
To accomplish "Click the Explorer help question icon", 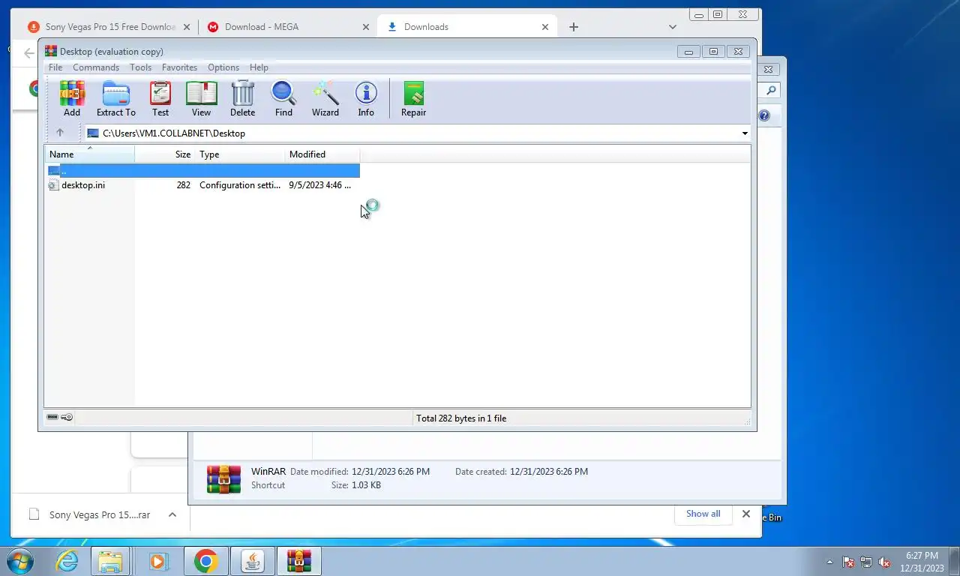I will (x=764, y=115).
